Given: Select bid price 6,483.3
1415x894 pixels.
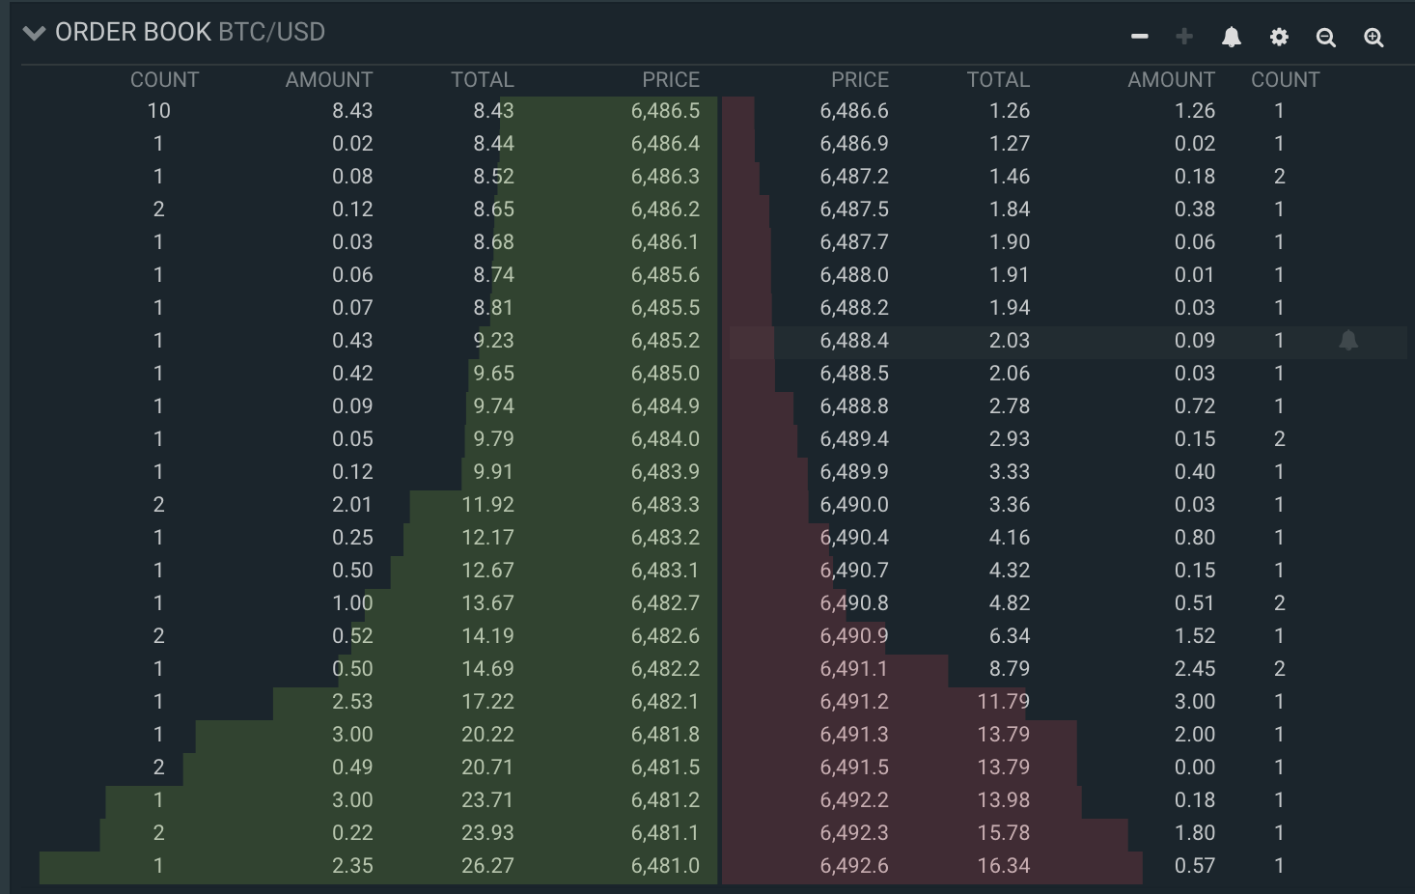Looking at the screenshot, I should [x=665, y=505].
